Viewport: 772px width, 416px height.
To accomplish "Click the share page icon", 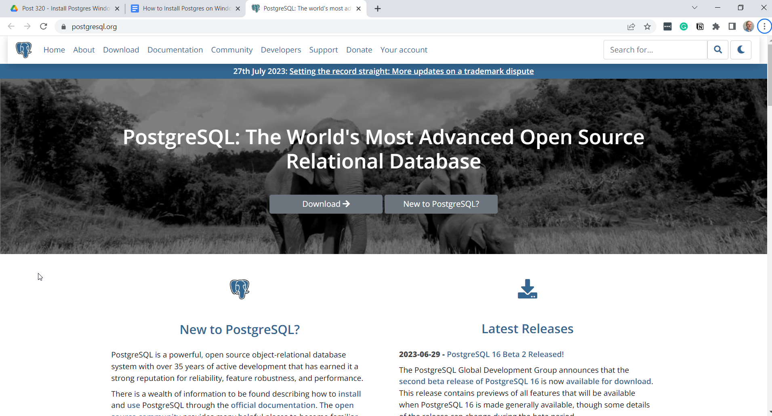I will click(x=631, y=27).
